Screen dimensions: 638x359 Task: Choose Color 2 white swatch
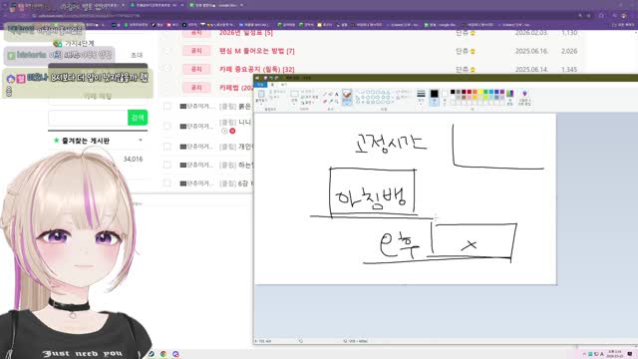pyautogui.click(x=445, y=94)
